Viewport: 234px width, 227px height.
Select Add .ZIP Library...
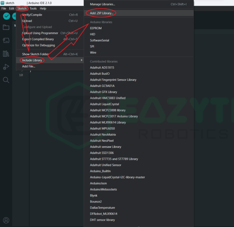coord(139,13)
